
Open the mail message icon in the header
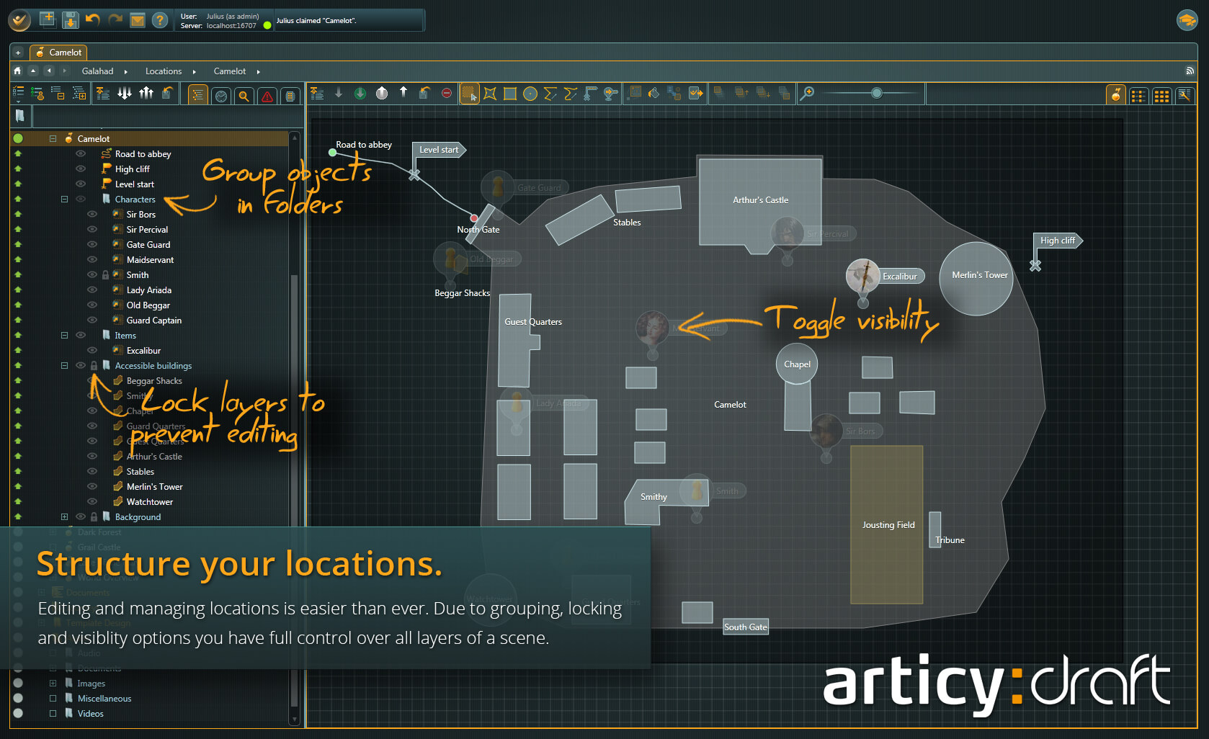[x=137, y=19]
